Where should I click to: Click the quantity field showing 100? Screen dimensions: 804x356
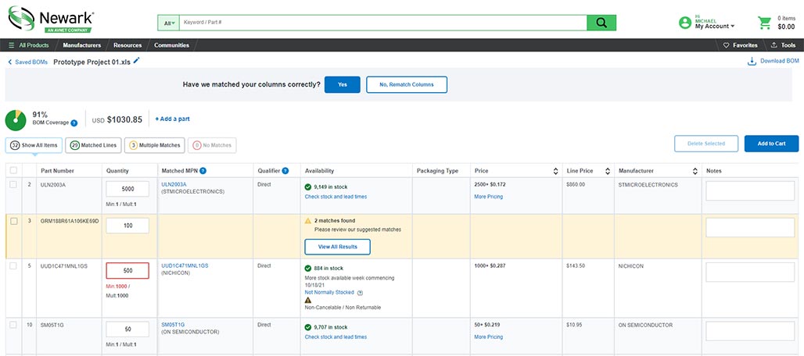(x=127, y=226)
